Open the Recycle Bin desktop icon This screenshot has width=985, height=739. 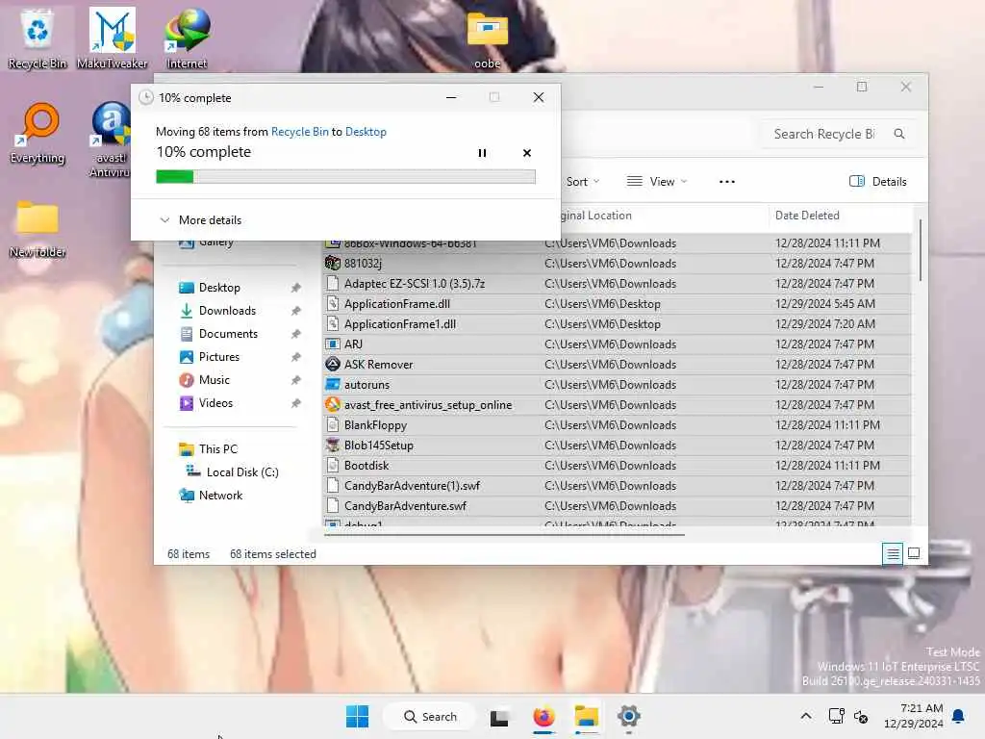click(38, 38)
